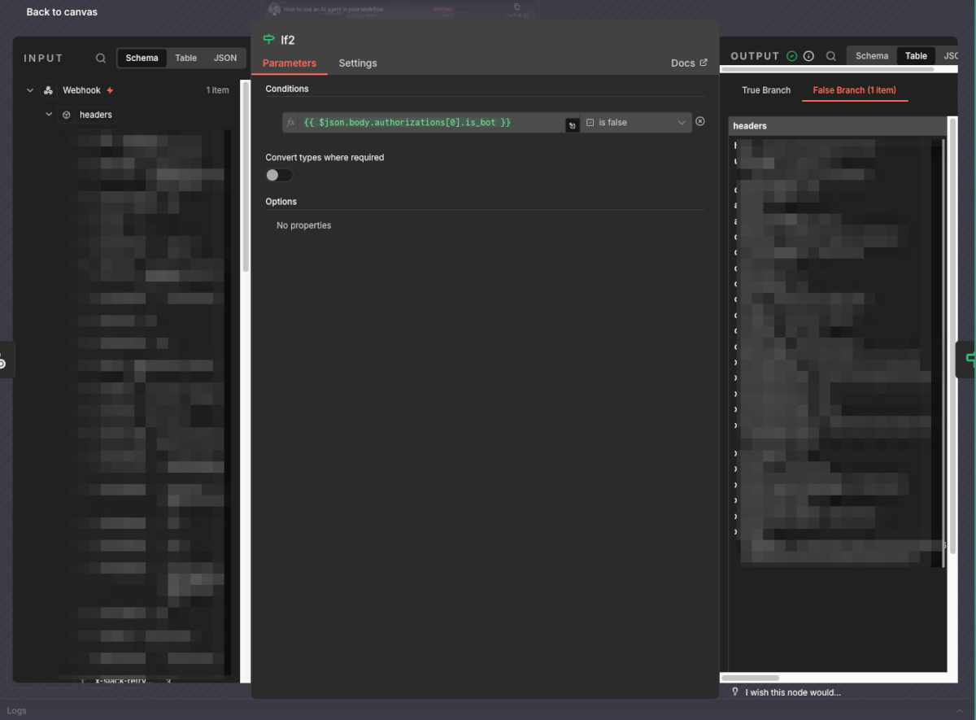Click the search icon in the INPUT panel
976x720 pixels.
coord(101,58)
